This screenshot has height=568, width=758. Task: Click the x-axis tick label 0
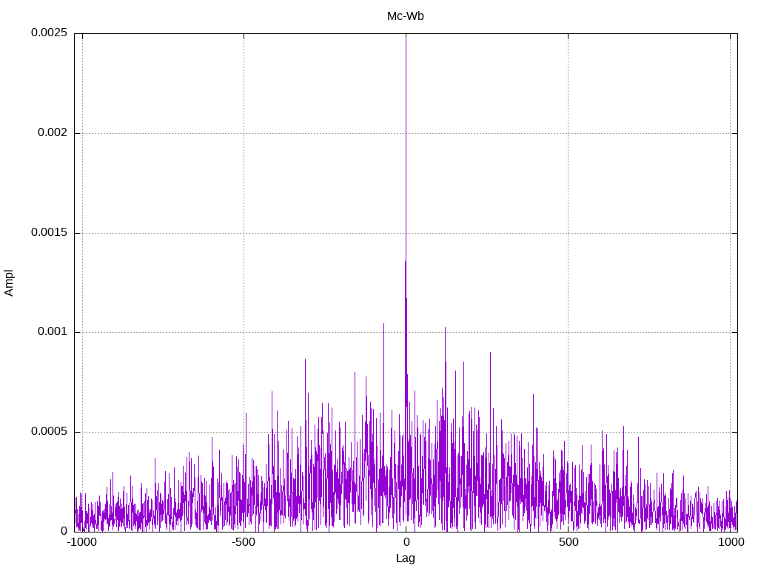(x=406, y=542)
